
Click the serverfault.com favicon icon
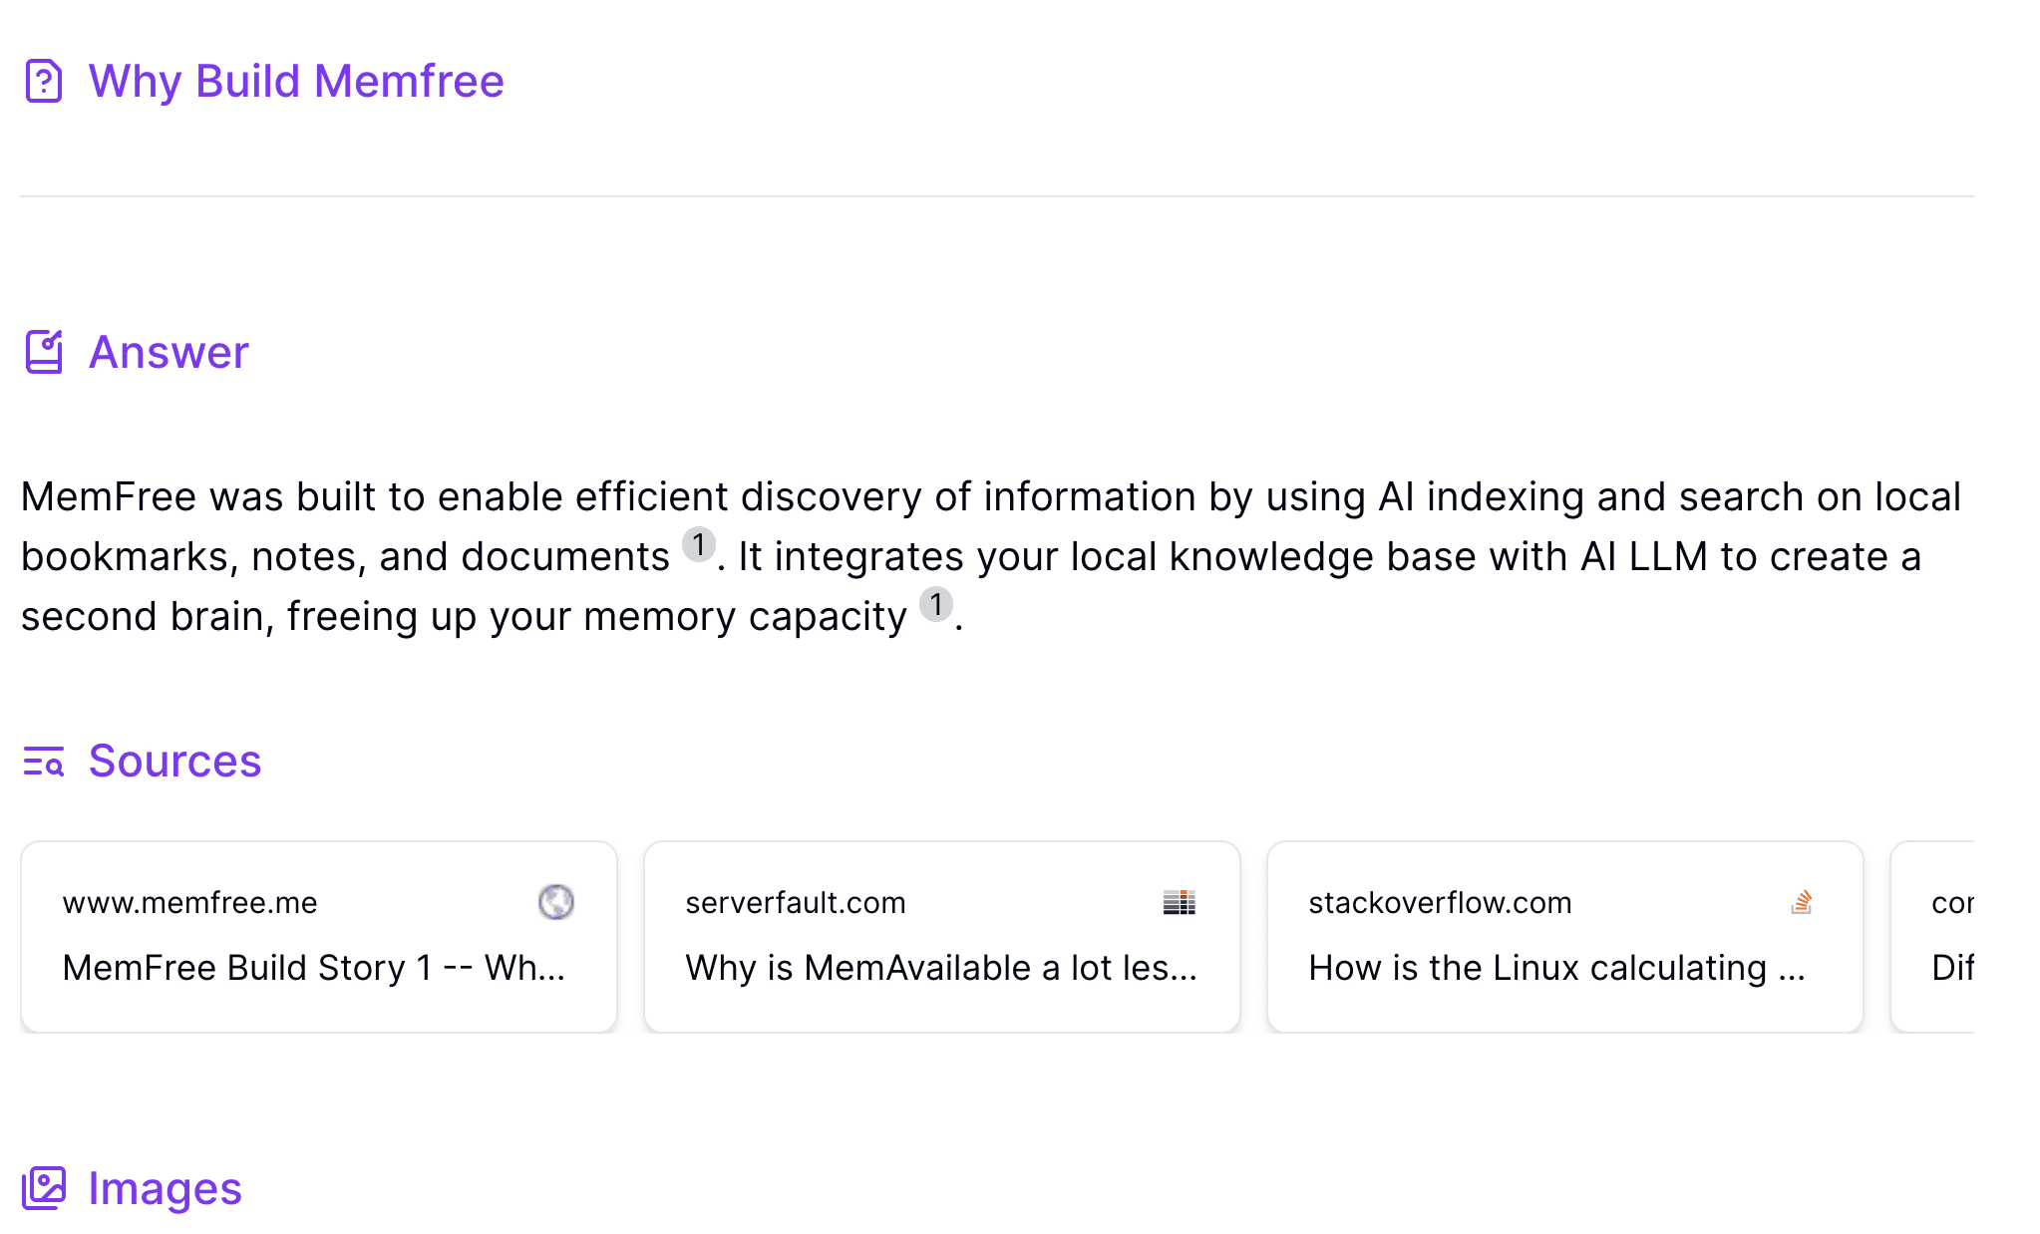pos(1179,902)
